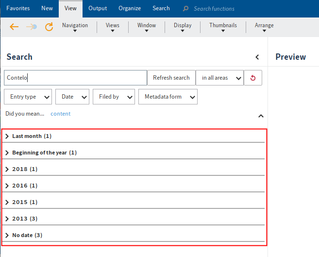Click the Preview panel heading

(x=290, y=57)
